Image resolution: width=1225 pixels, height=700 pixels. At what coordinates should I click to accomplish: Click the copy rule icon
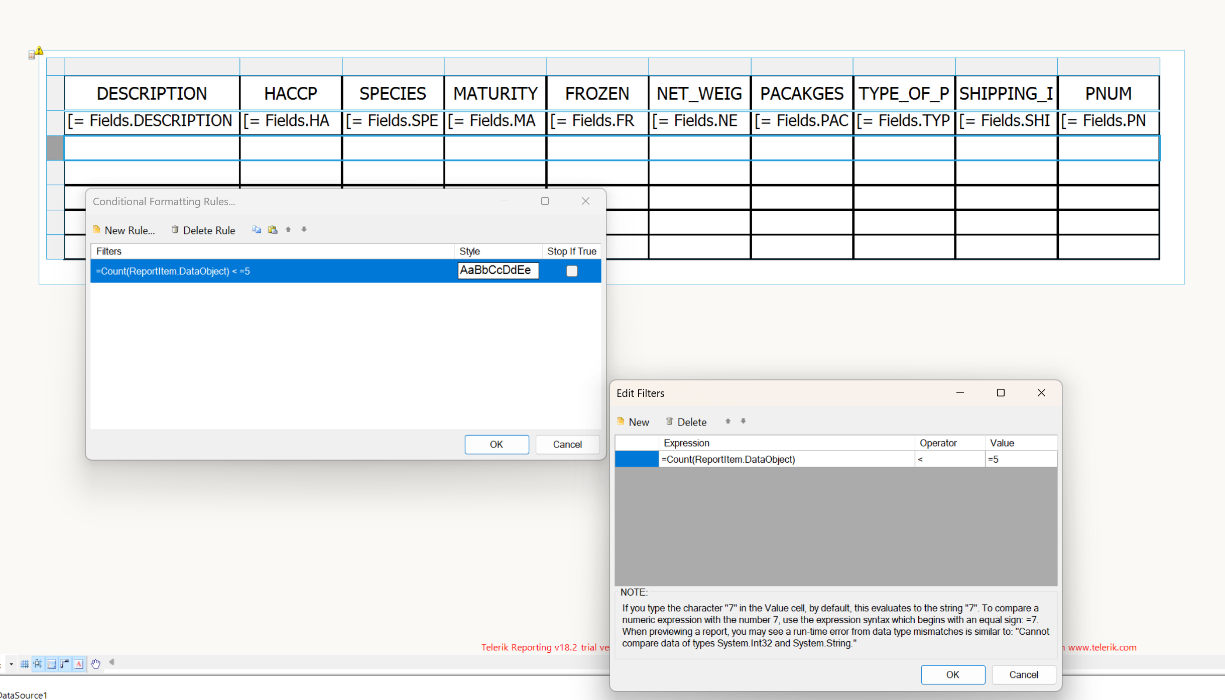coord(256,229)
